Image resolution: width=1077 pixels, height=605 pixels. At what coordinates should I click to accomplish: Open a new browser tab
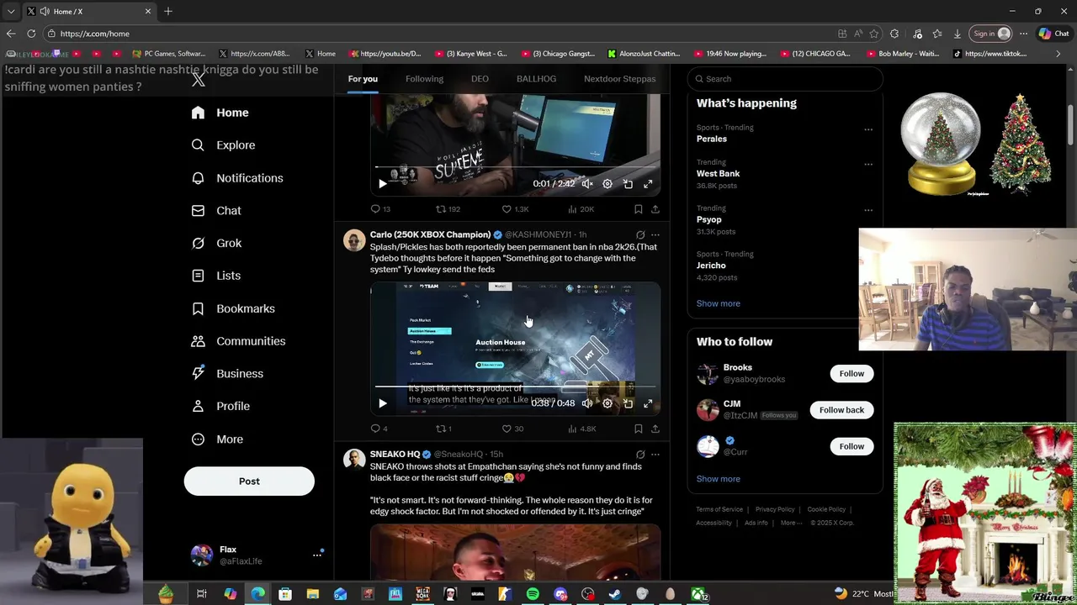point(168,11)
